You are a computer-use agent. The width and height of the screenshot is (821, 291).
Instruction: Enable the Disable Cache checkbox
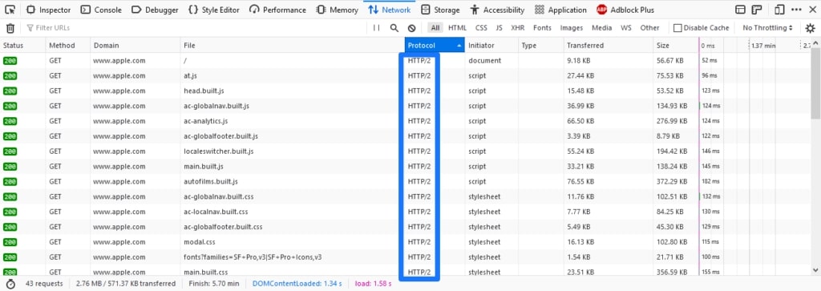coord(677,28)
